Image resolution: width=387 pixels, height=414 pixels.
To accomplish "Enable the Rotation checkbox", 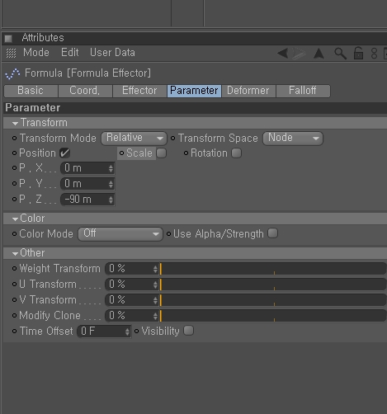I will (236, 153).
